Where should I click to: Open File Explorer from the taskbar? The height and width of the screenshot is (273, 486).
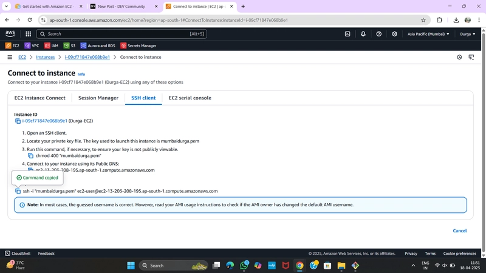click(341, 266)
